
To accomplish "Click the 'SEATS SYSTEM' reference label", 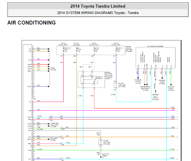I will [x=53, y=69].
